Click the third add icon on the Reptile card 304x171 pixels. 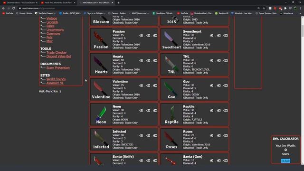226,111
